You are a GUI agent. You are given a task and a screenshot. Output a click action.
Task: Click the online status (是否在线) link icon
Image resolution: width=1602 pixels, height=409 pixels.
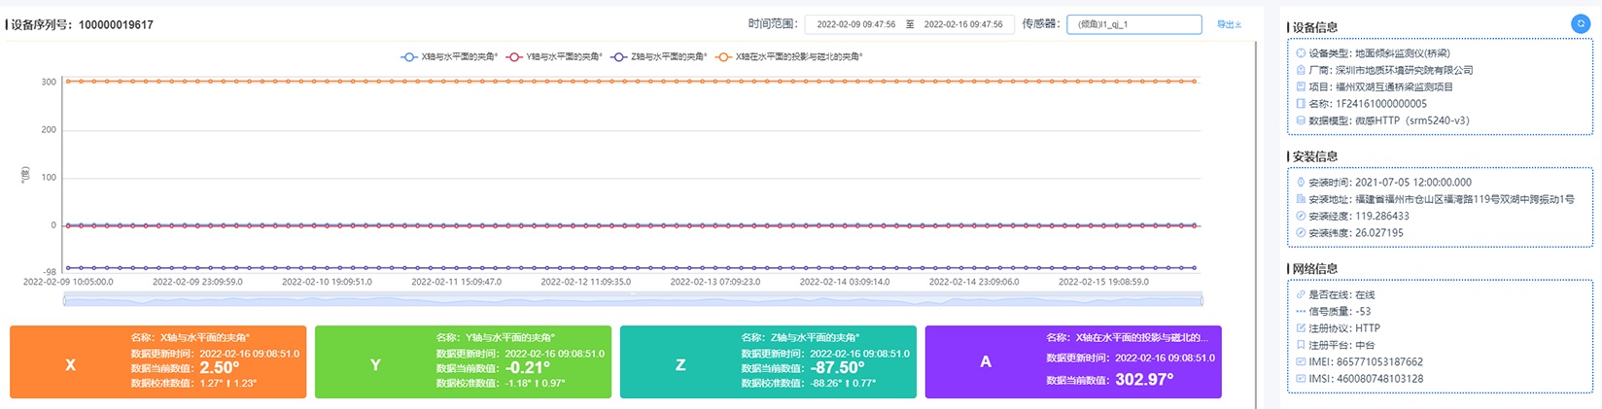point(1301,295)
